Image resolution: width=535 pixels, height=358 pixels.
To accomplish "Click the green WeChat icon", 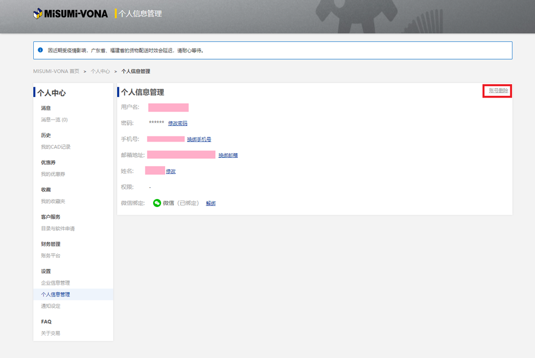I will (157, 203).
